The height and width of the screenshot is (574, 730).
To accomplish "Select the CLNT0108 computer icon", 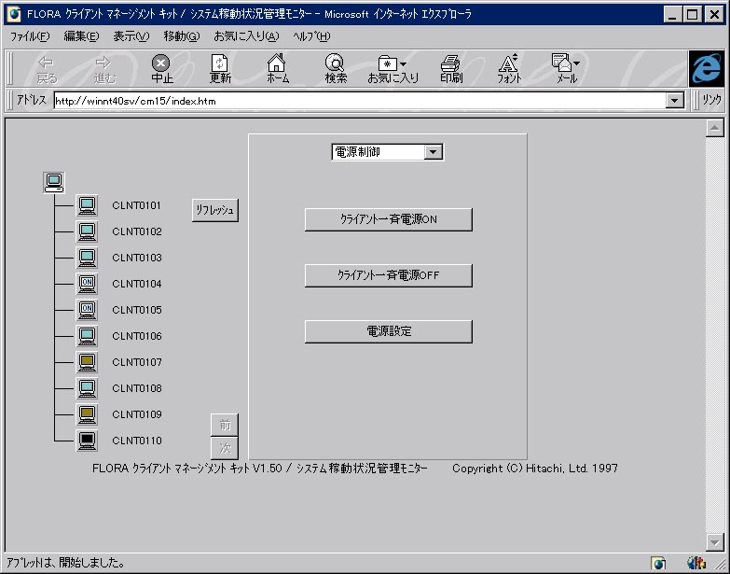I will click(87, 388).
